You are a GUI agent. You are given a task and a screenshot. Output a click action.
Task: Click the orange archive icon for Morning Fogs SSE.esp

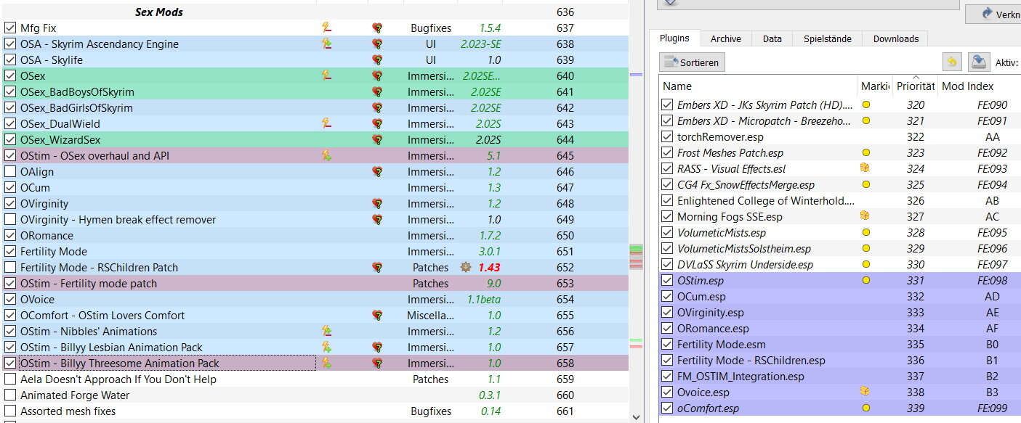pos(865,215)
